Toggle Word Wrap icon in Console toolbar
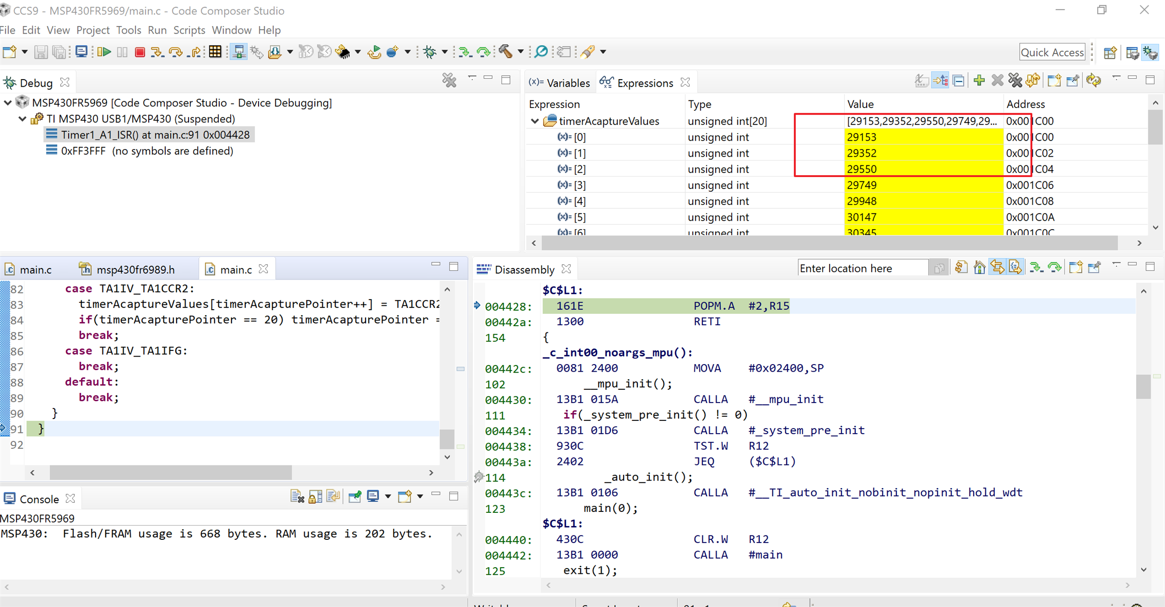Screen dimensions: 1165x607 click(333, 497)
